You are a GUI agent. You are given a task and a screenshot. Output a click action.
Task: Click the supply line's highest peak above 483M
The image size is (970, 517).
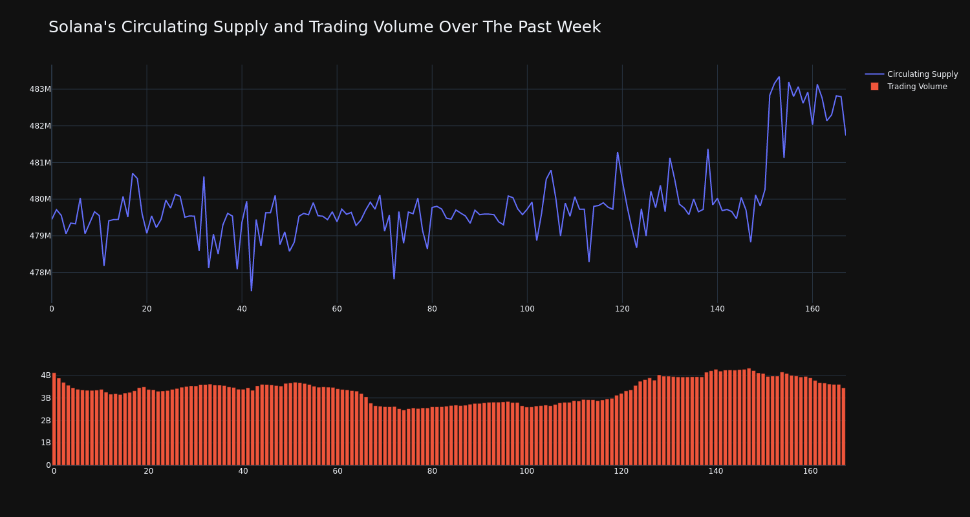[x=779, y=77]
